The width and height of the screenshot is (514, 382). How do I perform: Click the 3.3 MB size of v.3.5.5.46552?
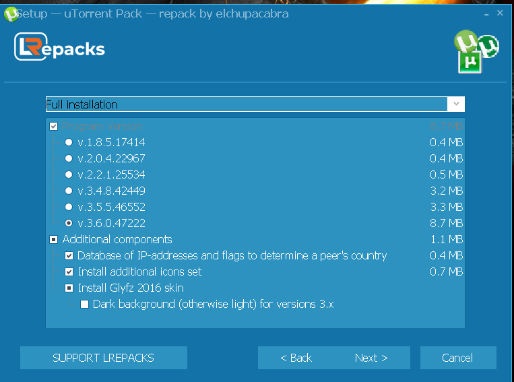pos(447,207)
